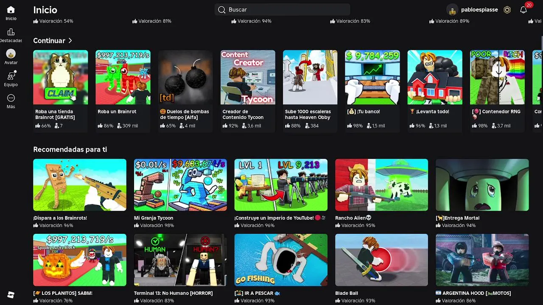Open the Mi Granja Tycoon thumbnail
The image size is (543, 305).
tap(180, 185)
